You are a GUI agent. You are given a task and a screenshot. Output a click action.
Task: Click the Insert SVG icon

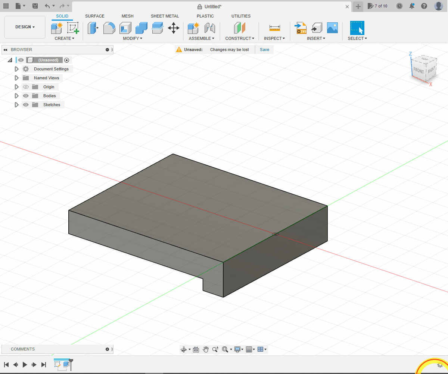(301, 28)
